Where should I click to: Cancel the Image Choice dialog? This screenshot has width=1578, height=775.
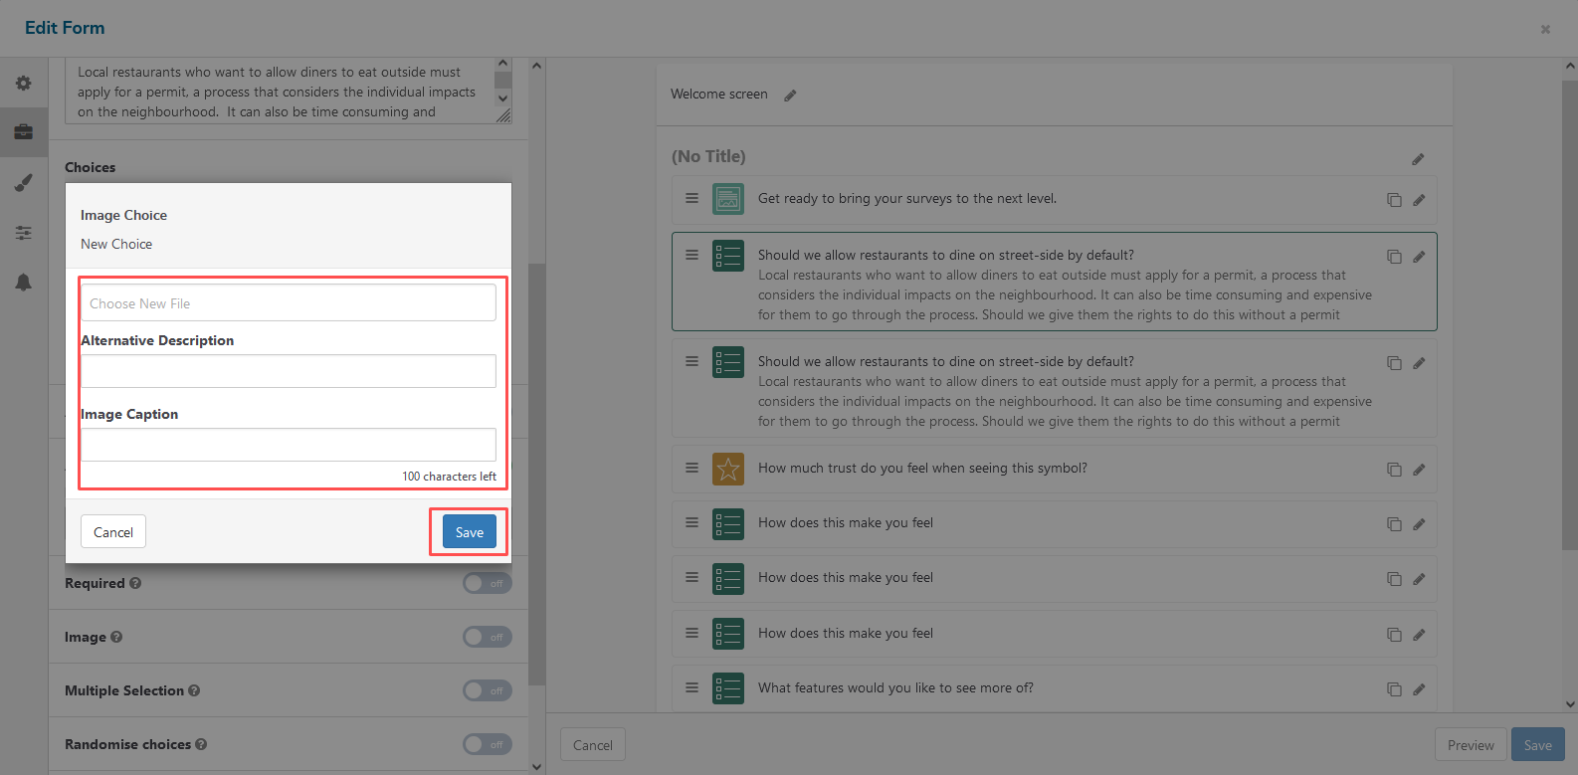point(113,532)
